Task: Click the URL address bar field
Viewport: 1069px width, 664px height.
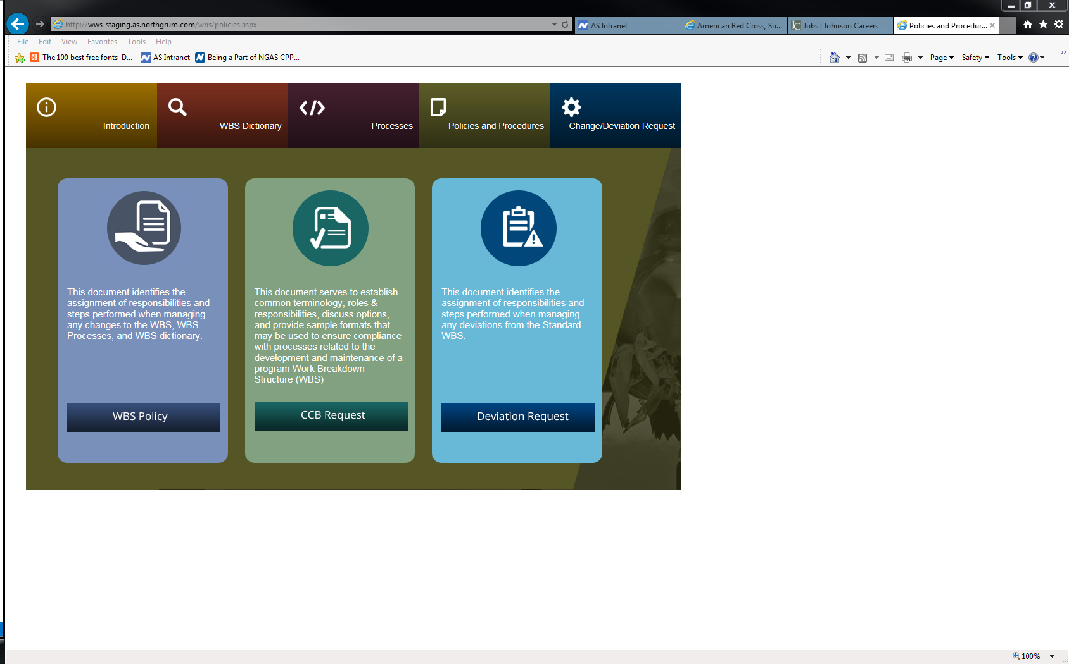Action: pos(304,25)
